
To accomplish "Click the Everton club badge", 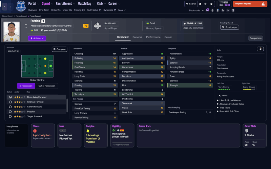I will pos(21,6).
